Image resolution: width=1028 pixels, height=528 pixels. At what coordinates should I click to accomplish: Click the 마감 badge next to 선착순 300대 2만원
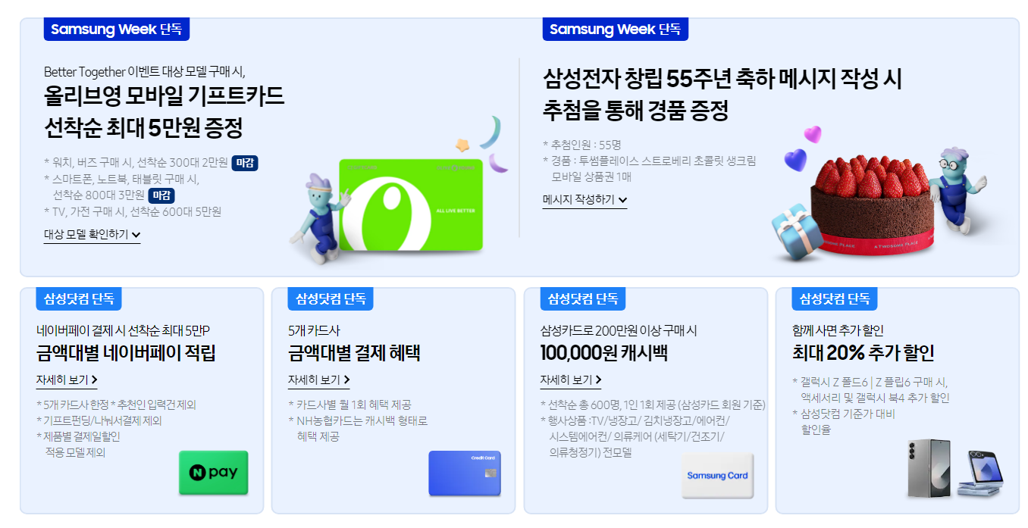(x=245, y=163)
